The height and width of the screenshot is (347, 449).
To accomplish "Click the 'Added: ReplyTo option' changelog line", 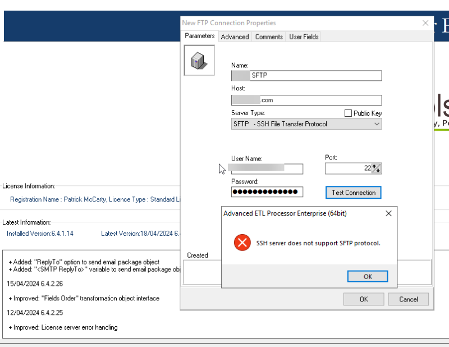I will (x=84, y=262).
